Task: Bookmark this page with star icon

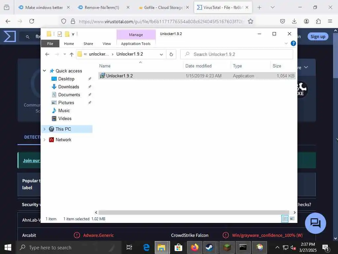Action: pos(250,21)
